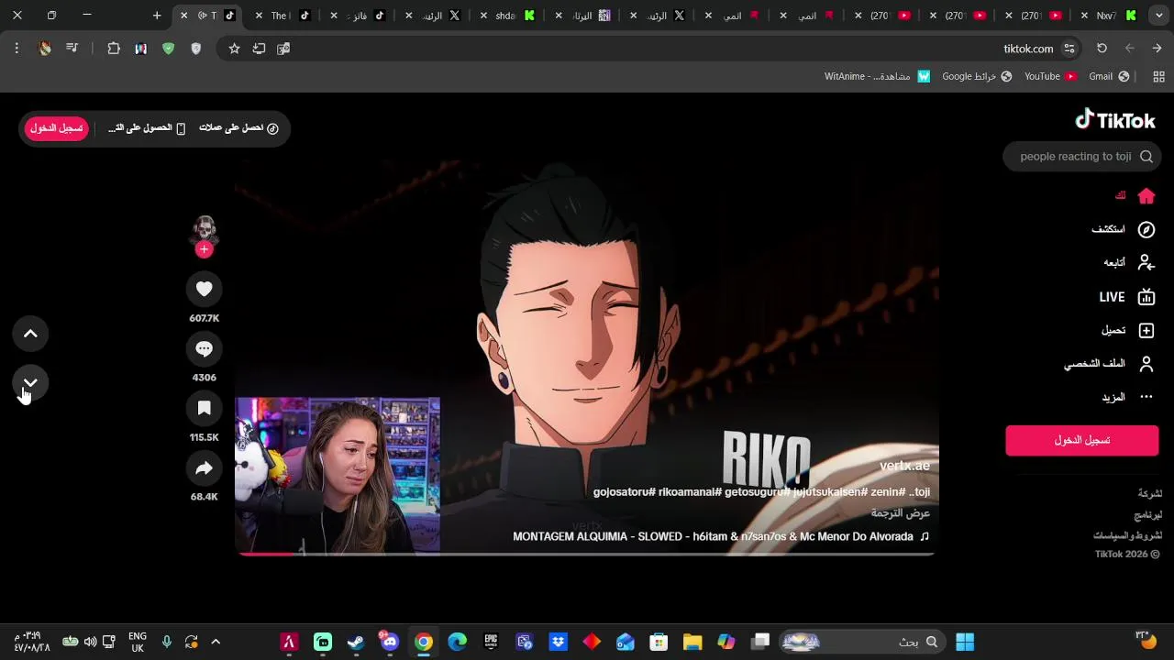Open the media control toolbar icon
The height and width of the screenshot is (660, 1174).
(72, 49)
